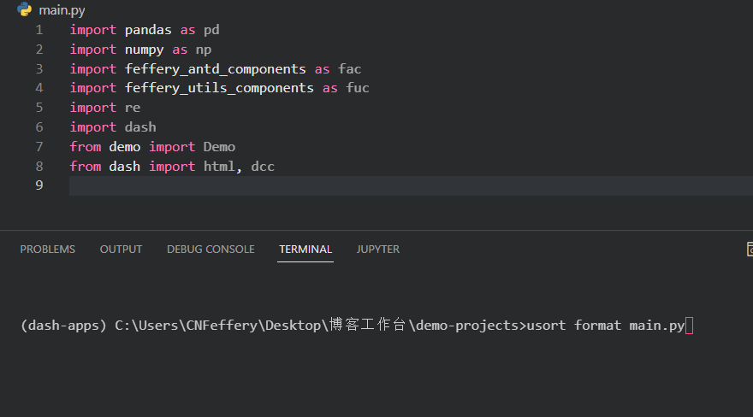This screenshot has width=753, height=417.
Task: Switch to the JUPYTER tab
Action: [378, 250]
